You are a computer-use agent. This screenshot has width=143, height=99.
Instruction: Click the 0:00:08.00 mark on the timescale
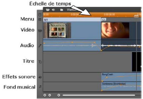point(109,14)
